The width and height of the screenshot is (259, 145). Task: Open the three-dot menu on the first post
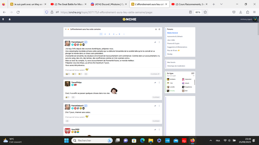(159, 42)
